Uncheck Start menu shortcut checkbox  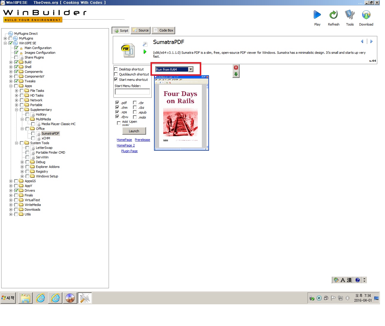pyautogui.click(x=116, y=79)
